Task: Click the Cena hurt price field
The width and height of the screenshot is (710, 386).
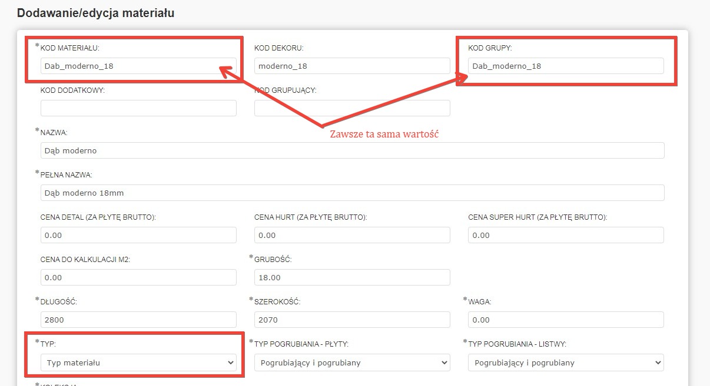Action: pyautogui.click(x=352, y=235)
